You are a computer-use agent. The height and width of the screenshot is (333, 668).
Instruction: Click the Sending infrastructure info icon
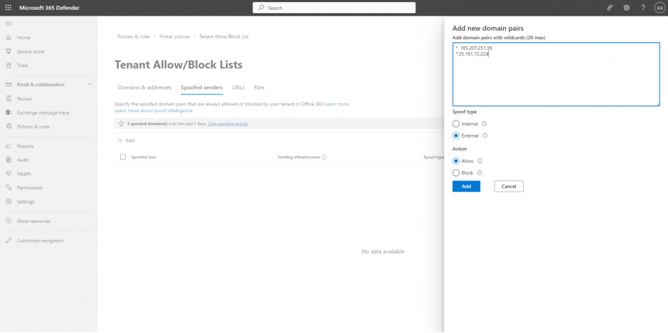(x=324, y=157)
